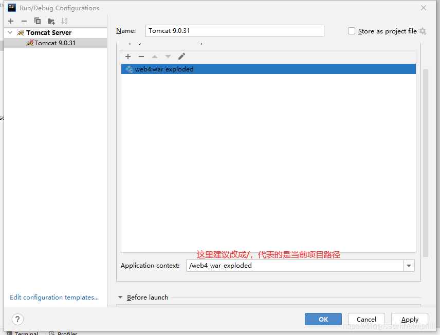Collapse the Before launch section
This screenshot has height=335, width=440.
pyautogui.click(x=120, y=297)
